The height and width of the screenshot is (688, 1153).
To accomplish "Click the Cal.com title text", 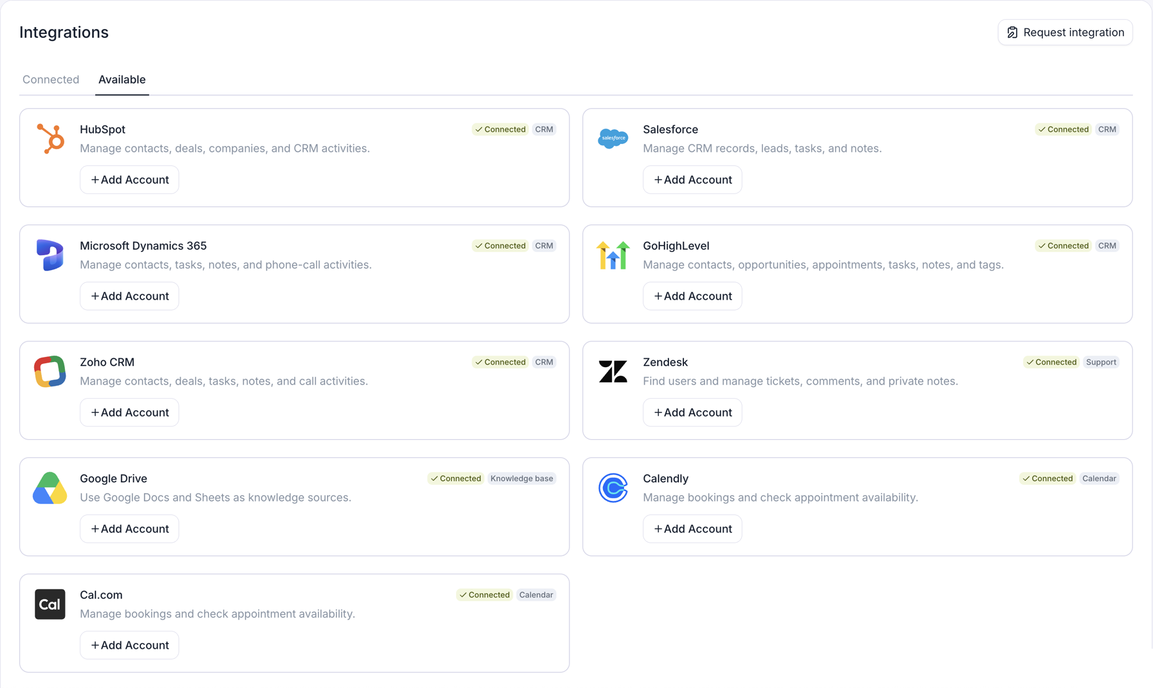I will [x=101, y=595].
